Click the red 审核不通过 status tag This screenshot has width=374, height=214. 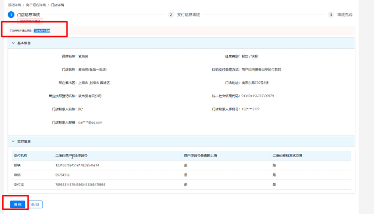(x=30, y=21)
